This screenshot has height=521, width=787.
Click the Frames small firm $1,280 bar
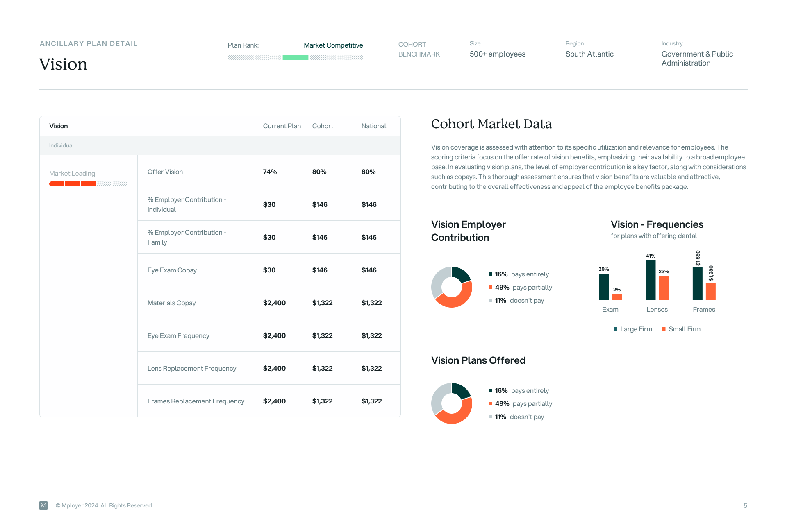[710, 291]
